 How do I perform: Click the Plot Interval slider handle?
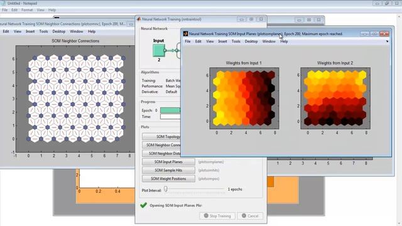tap(166, 189)
